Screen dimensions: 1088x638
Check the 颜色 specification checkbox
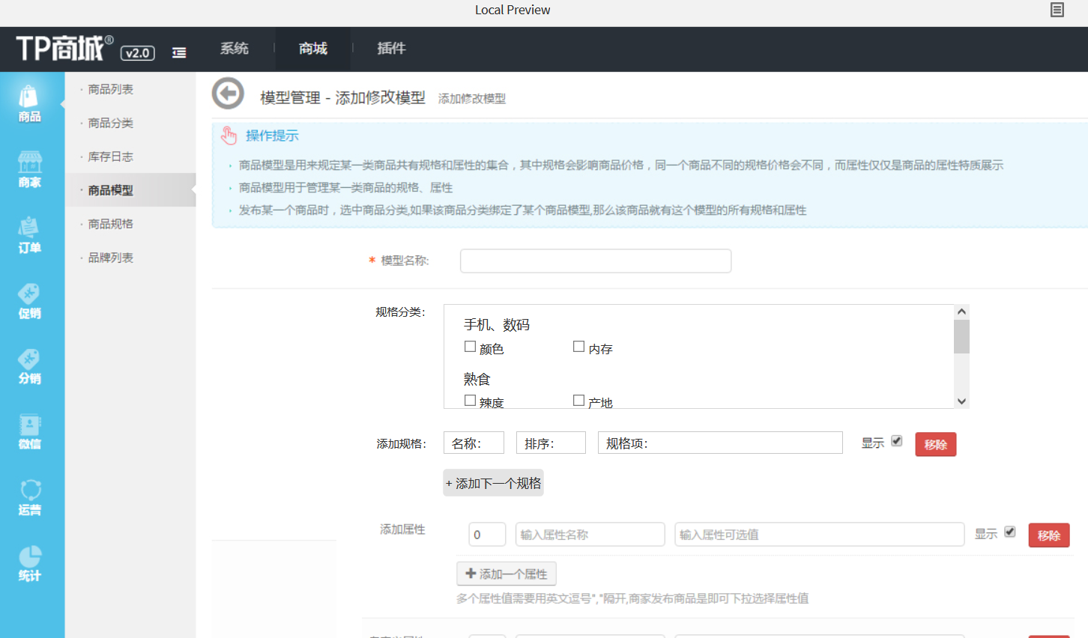(x=470, y=347)
